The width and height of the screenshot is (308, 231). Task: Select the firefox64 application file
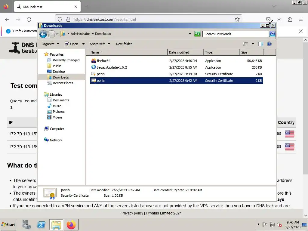pos(176,61)
